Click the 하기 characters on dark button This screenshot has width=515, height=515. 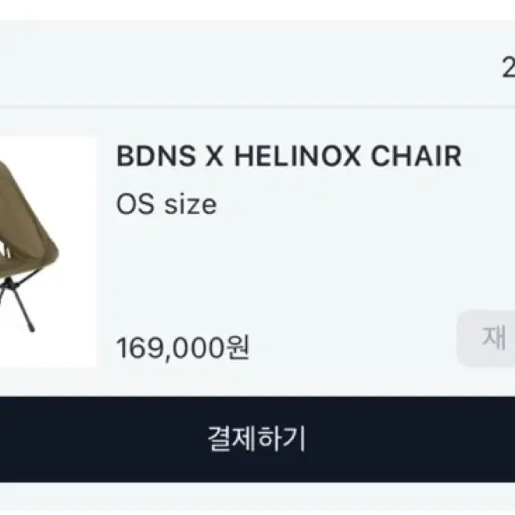282,438
